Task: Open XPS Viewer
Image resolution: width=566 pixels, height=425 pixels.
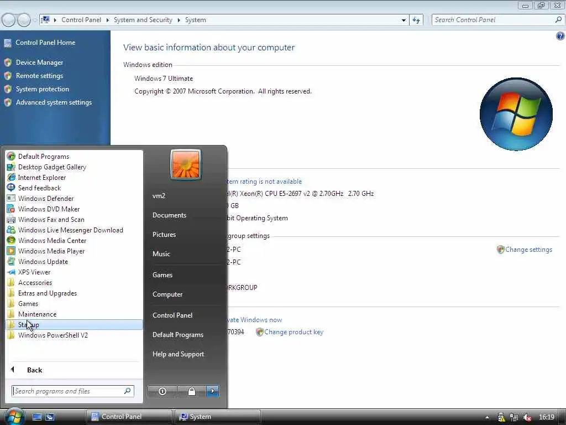Action: pos(34,272)
